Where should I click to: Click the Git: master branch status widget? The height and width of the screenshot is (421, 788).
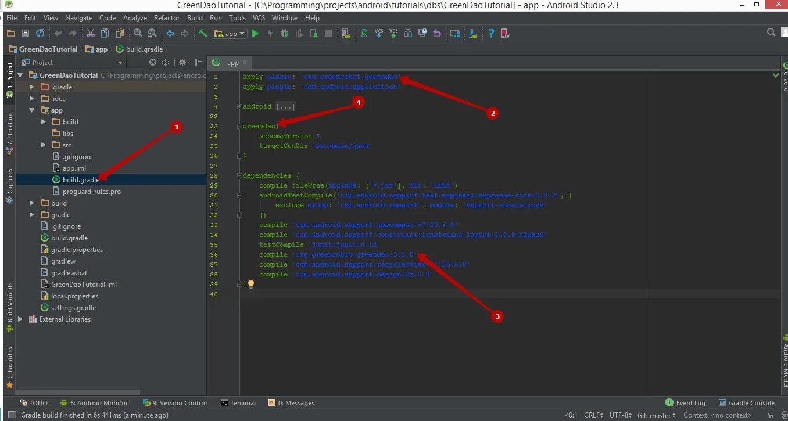(656, 415)
